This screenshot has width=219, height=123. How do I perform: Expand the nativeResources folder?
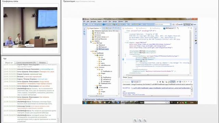coord(98,65)
